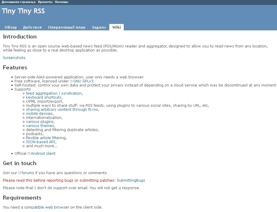The image size is (277, 212).
Task: Click the 'Self-hosted: control your own data' bullet
Action: [145, 85]
